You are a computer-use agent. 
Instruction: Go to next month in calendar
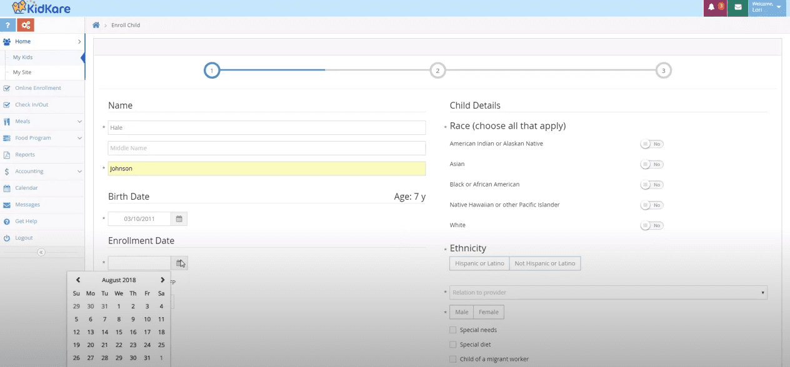[162, 280]
